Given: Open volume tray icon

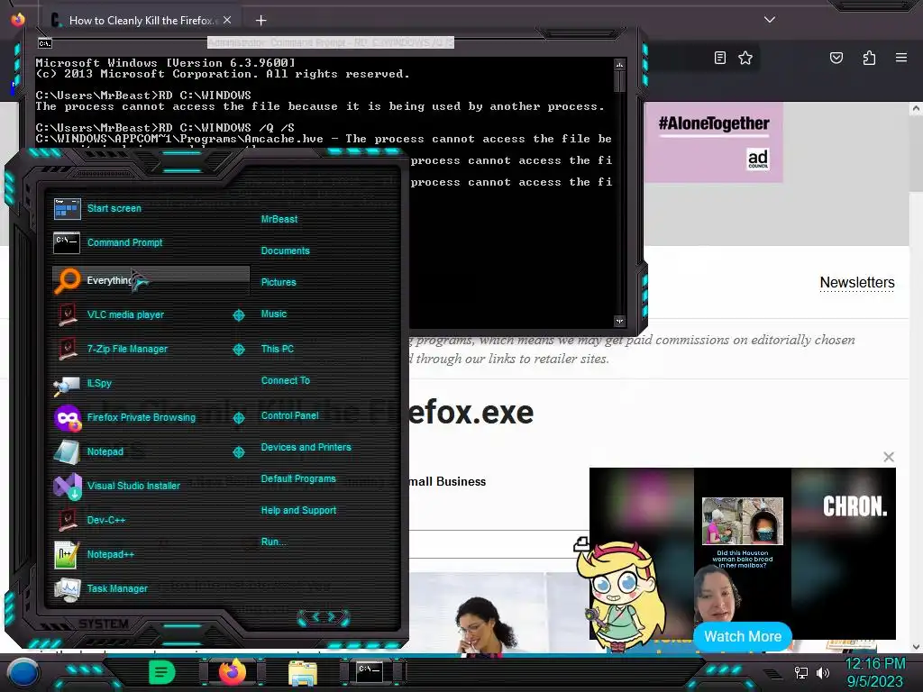Looking at the screenshot, I should coord(823,672).
